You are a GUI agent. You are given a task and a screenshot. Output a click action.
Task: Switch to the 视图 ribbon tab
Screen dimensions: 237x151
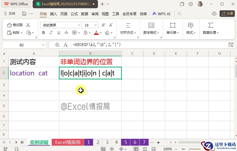(x=105, y=14)
